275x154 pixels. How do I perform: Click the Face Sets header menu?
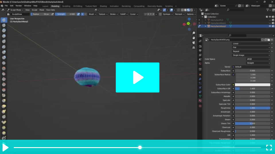(x=50, y=10)
